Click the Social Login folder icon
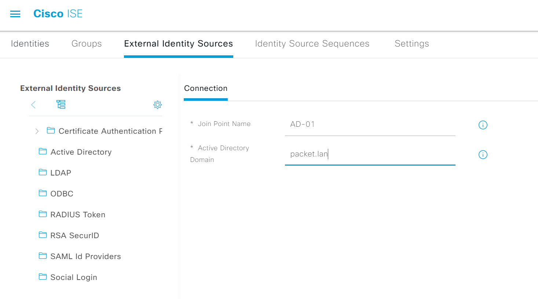The height and width of the screenshot is (299, 538). click(x=43, y=277)
